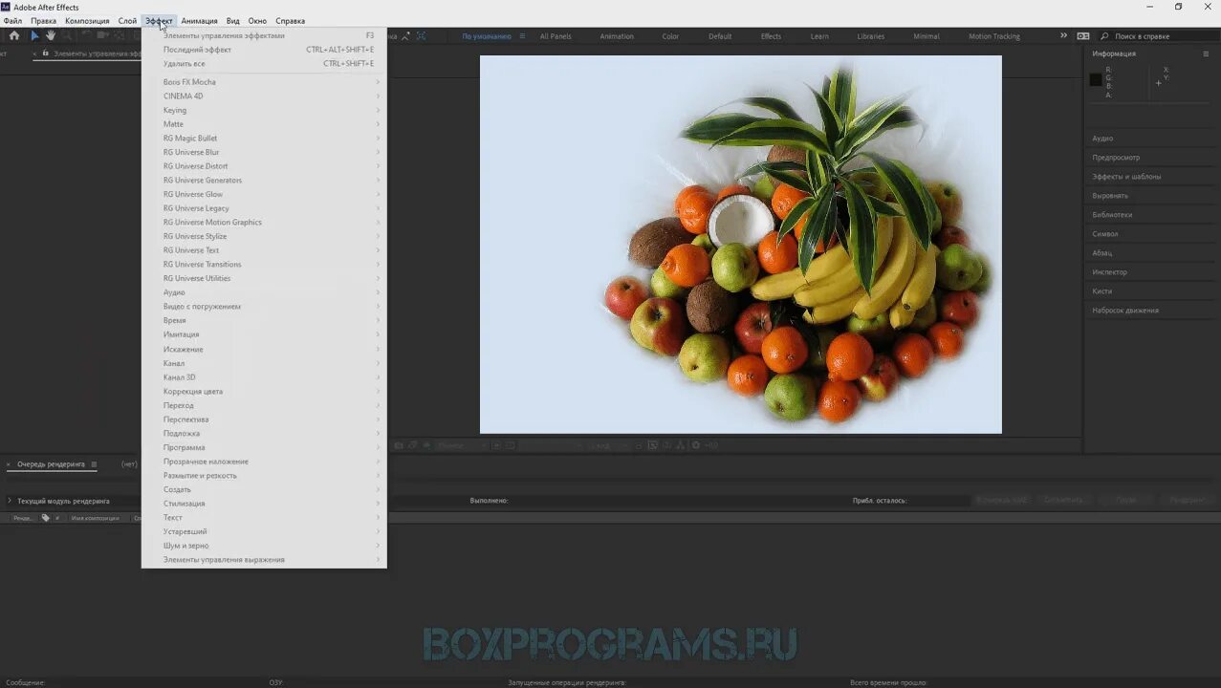Open Коррекция цвета submenu
This screenshot has height=688, width=1221.
pos(264,391)
